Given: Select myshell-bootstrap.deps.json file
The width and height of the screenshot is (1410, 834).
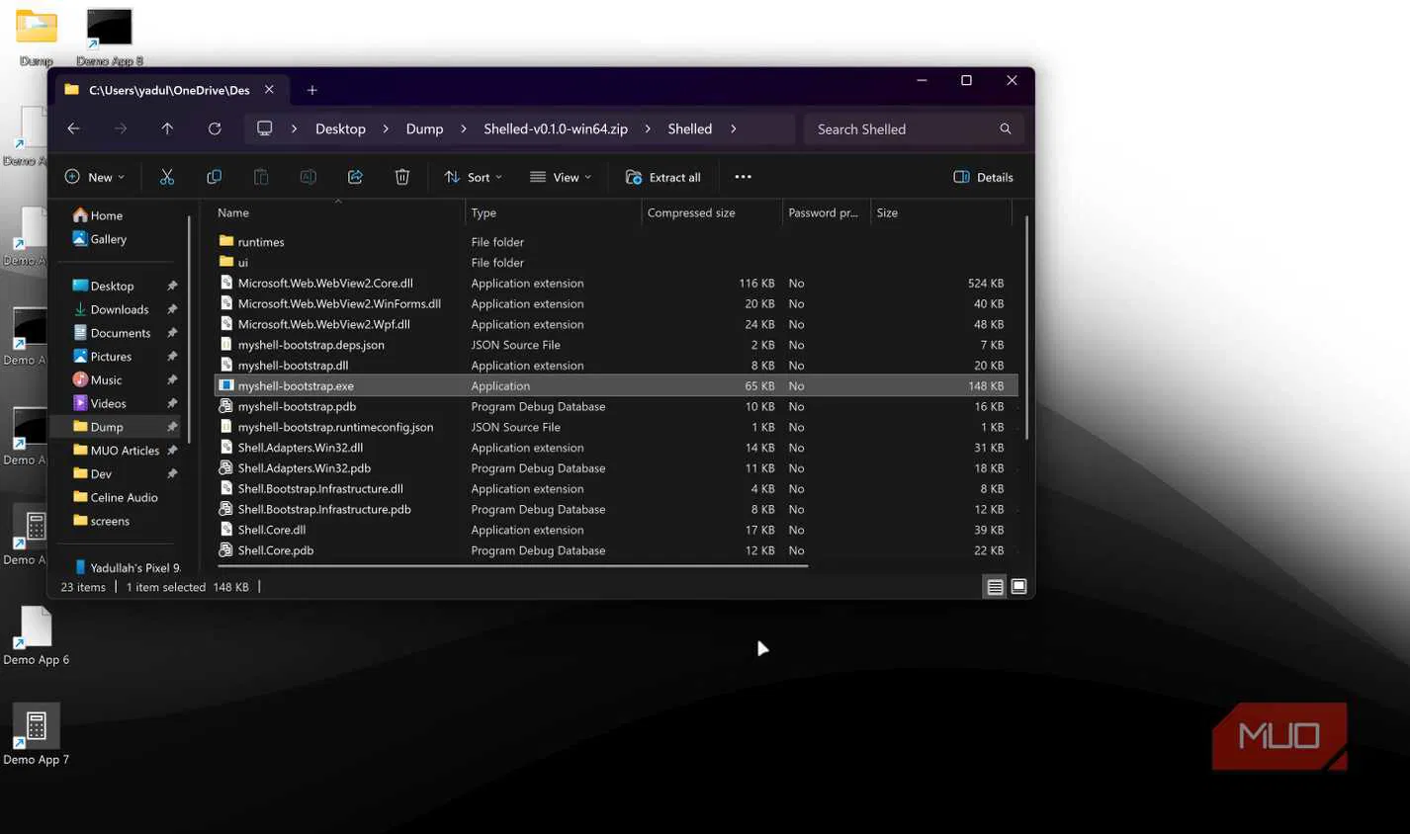Looking at the screenshot, I should point(616,345).
